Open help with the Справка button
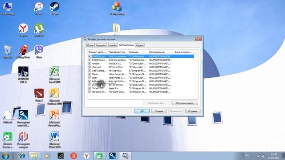The width and height of the screenshot is (285, 160). pyautogui.click(x=193, y=111)
